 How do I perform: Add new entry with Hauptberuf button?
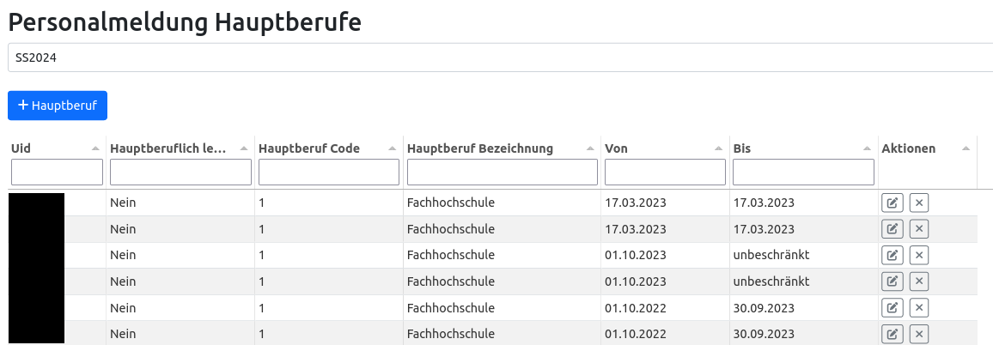tap(58, 106)
